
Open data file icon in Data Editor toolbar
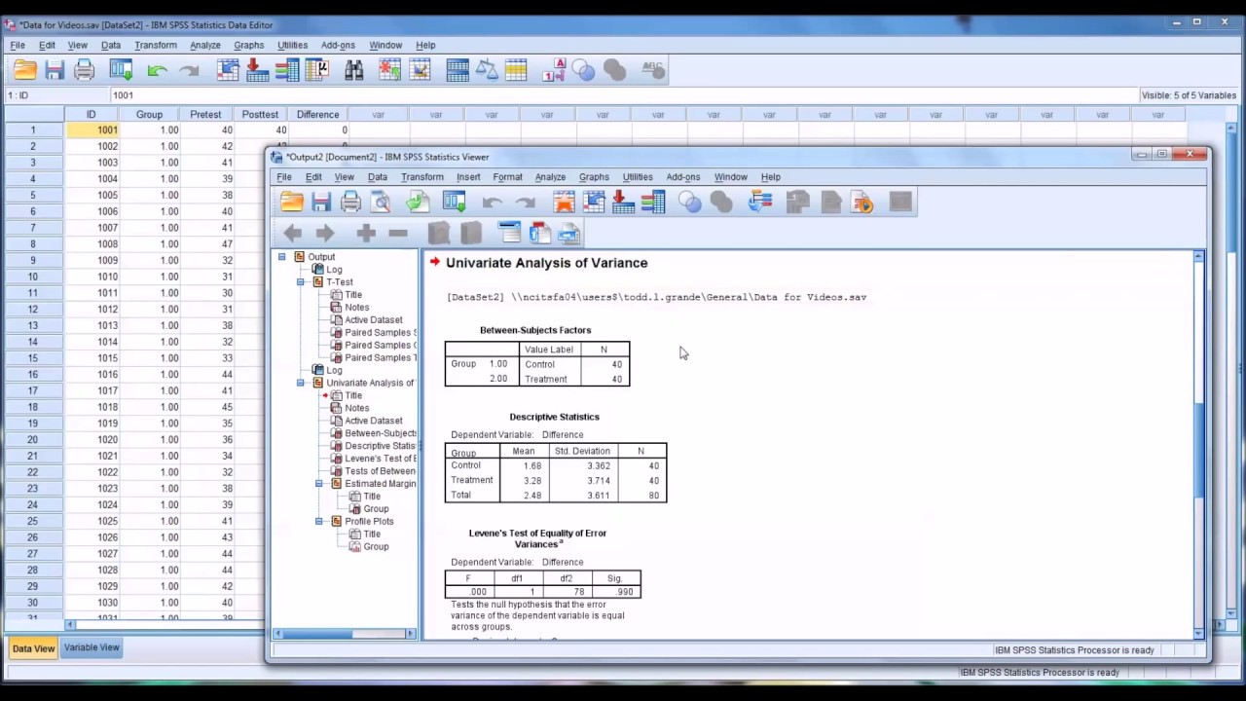pyautogui.click(x=25, y=69)
